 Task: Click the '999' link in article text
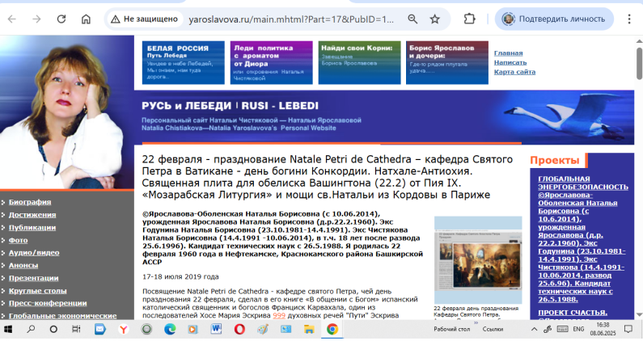pyautogui.click(x=279, y=316)
